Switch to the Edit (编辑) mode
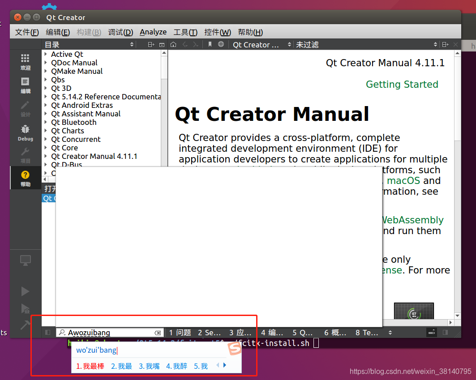This screenshot has height=380, width=476. tap(25, 85)
